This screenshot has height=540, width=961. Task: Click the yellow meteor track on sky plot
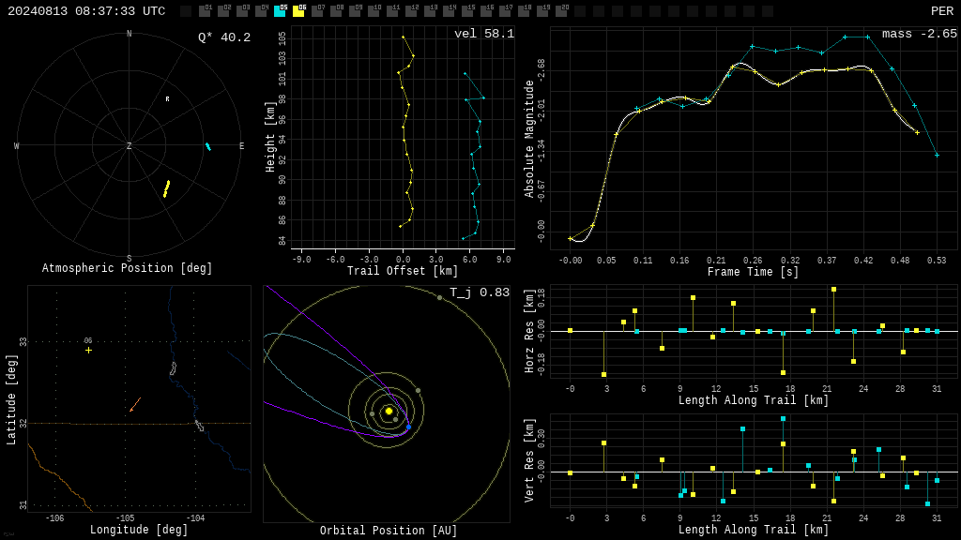(166, 188)
